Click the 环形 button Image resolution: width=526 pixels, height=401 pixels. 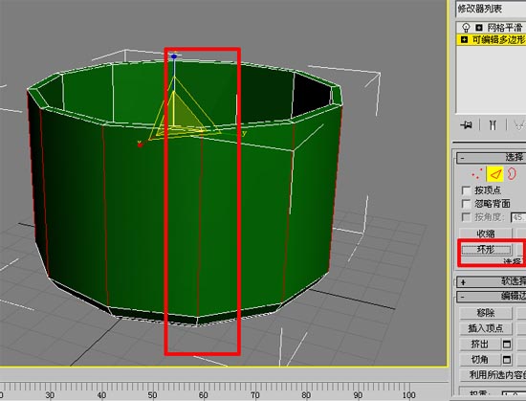pyautogui.click(x=486, y=250)
